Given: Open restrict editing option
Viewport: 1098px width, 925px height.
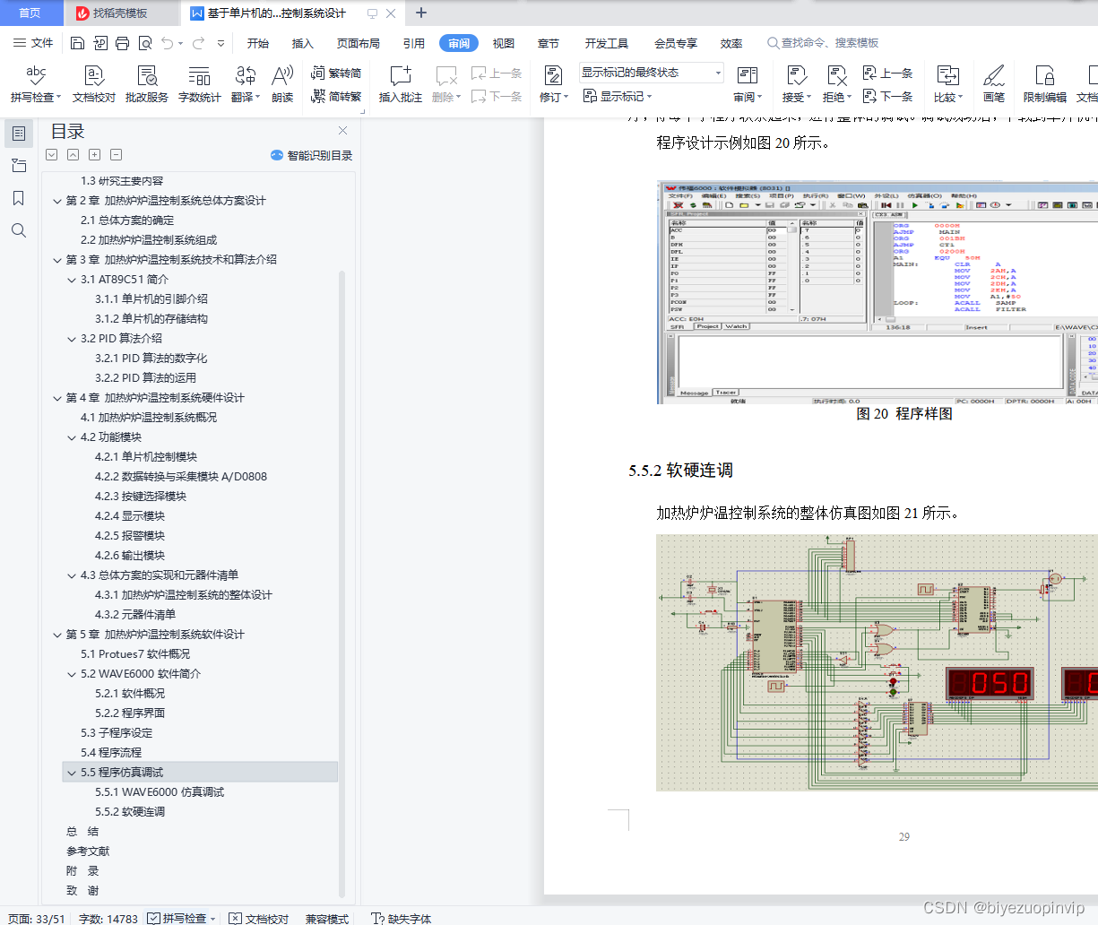Looking at the screenshot, I should coord(1045,84).
